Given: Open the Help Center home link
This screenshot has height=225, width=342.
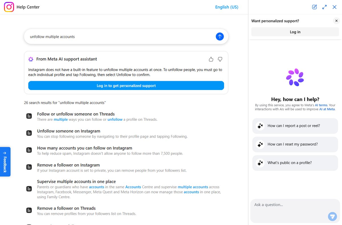Looking at the screenshot, I should pos(28,7).
